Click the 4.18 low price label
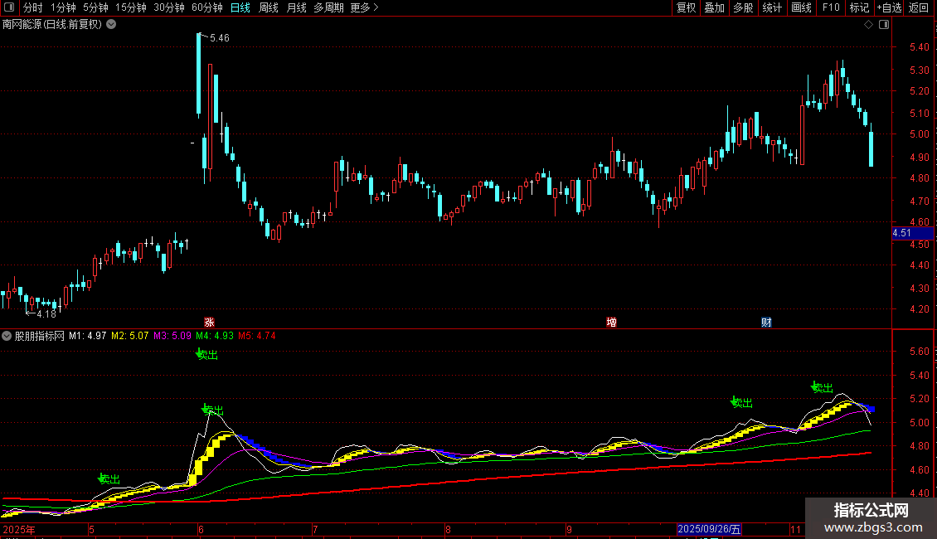937x539 pixels. [x=46, y=313]
